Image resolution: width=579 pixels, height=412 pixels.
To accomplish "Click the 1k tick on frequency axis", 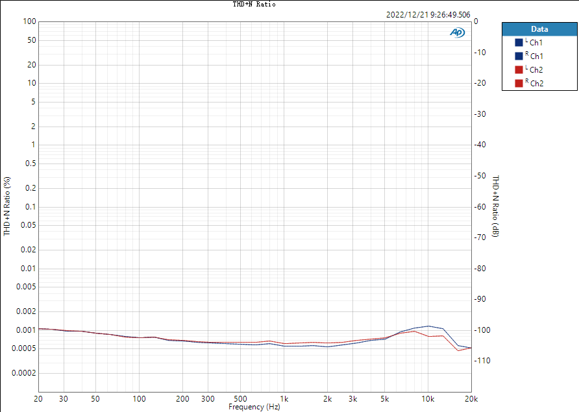I will 284,399.
